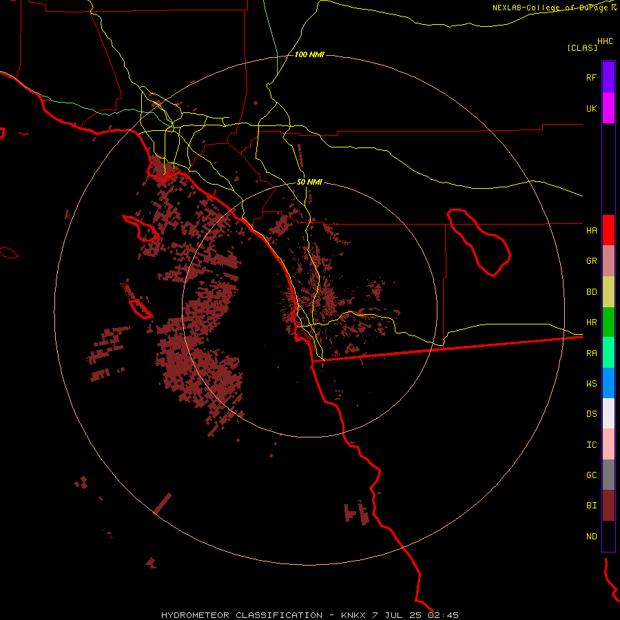Click the UK legend label
Image resolution: width=620 pixels, height=620 pixels.
[x=591, y=108]
